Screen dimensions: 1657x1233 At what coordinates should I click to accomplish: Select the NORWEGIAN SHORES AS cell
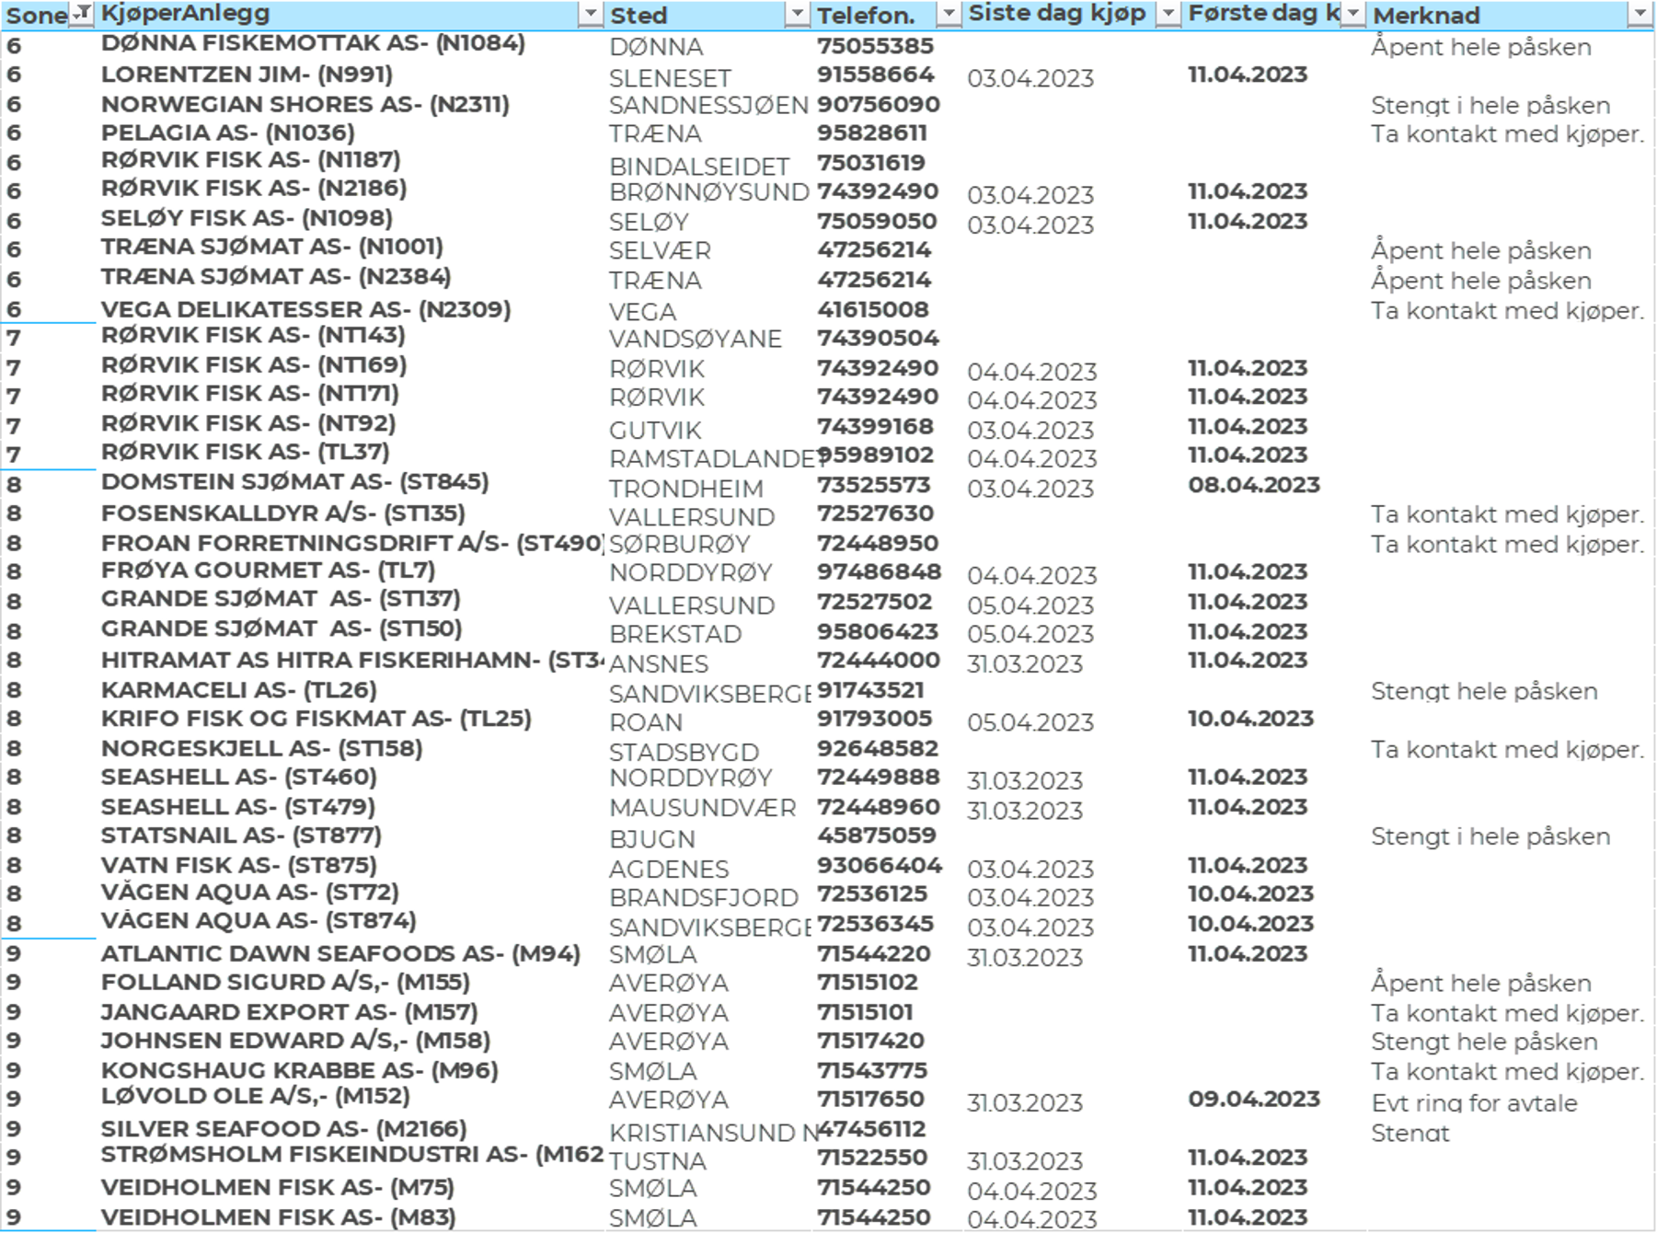[x=305, y=105]
